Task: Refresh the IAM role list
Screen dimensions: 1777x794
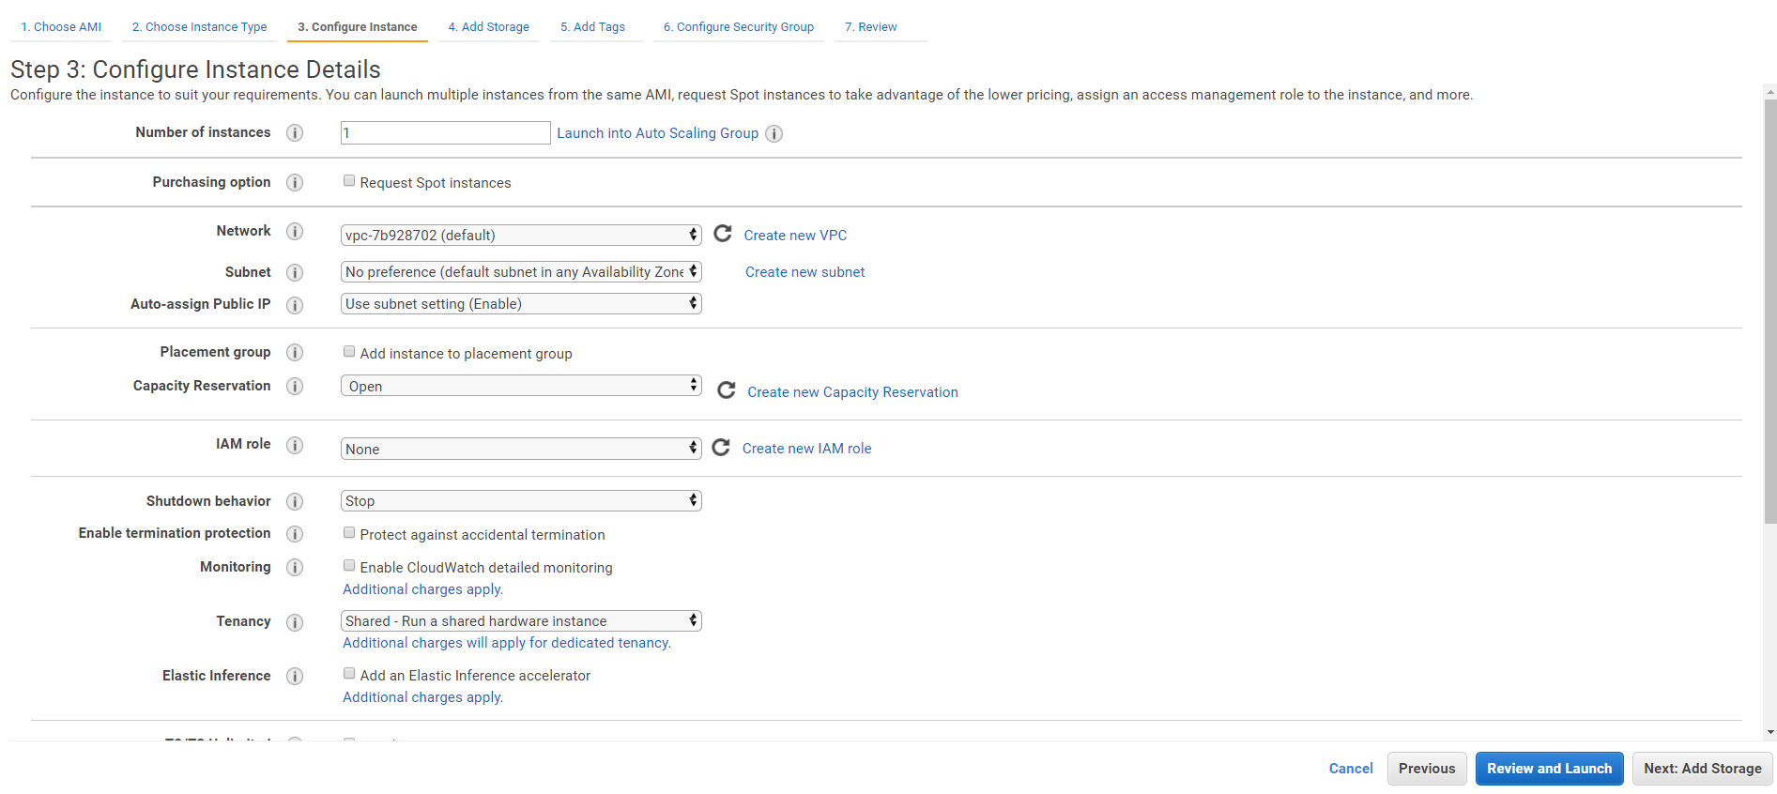Action: pos(721,448)
